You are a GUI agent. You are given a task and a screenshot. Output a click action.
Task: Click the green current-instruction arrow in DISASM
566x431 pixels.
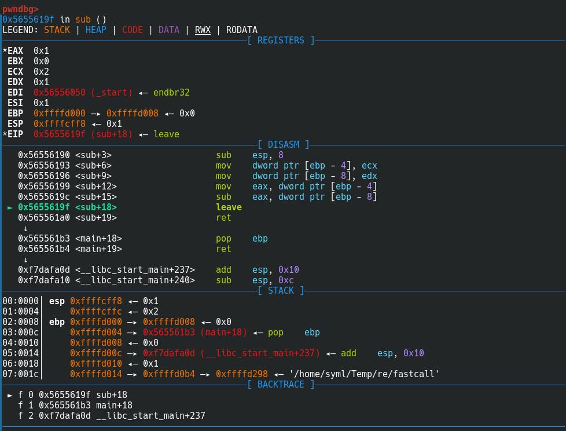pos(10,207)
